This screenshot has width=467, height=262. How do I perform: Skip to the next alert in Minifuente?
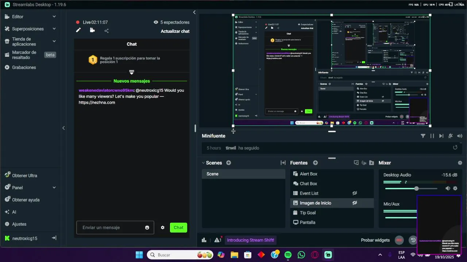441,136
